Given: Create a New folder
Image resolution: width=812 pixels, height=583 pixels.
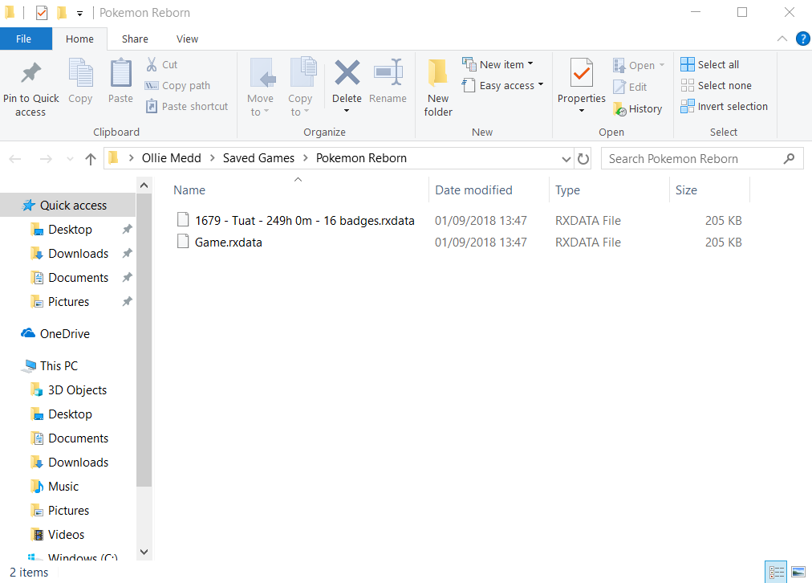Looking at the screenshot, I should coord(438,87).
